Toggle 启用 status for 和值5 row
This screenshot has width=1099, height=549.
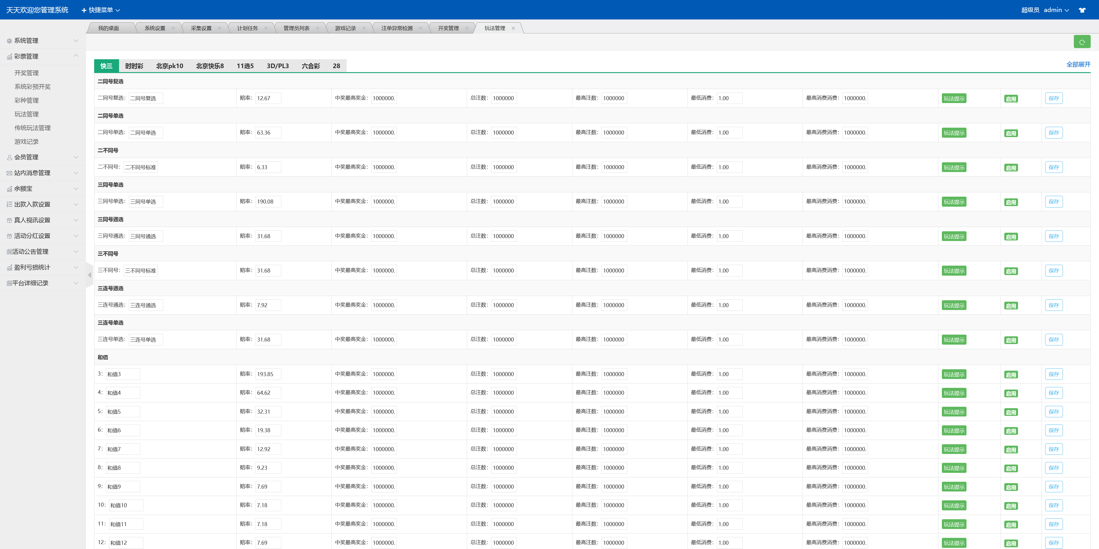[1011, 412]
